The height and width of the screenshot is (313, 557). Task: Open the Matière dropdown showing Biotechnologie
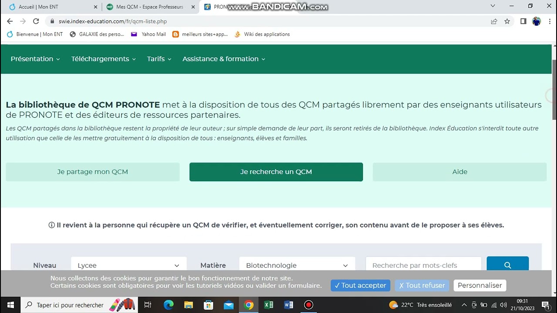(x=297, y=265)
